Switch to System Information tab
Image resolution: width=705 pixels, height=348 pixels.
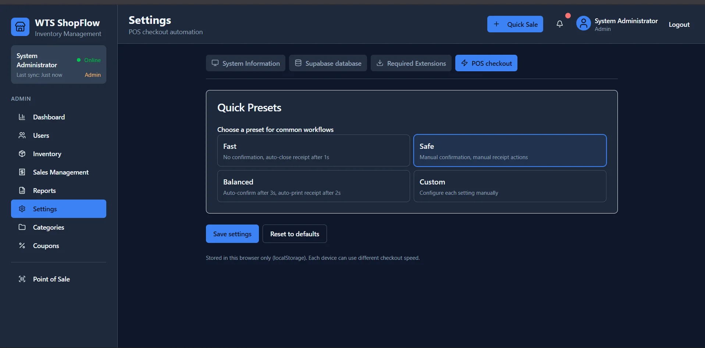click(246, 63)
